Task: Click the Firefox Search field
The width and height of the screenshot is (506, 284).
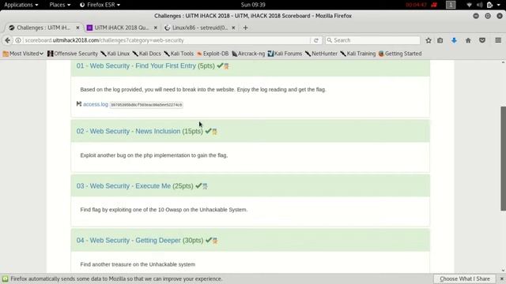Action: tap(372, 40)
